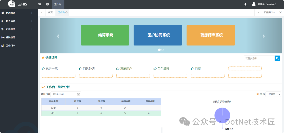The image size is (284, 133).
Task: Click the hand icon beside 系统用户
Action: 118,69
